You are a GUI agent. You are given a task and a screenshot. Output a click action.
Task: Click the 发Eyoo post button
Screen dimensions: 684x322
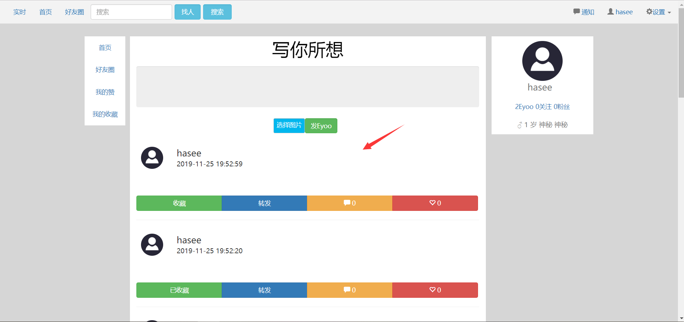point(321,126)
